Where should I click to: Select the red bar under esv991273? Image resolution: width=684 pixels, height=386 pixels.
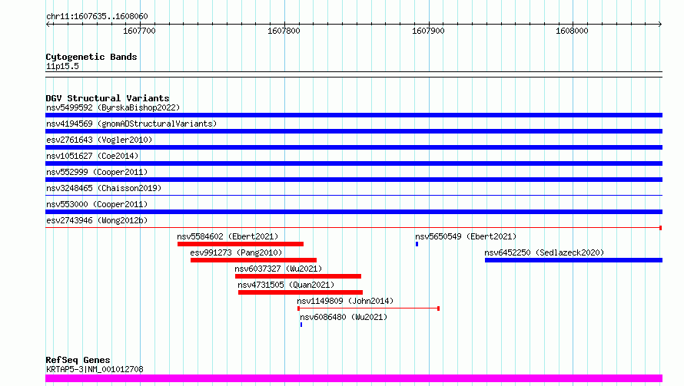pyautogui.click(x=254, y=260)
